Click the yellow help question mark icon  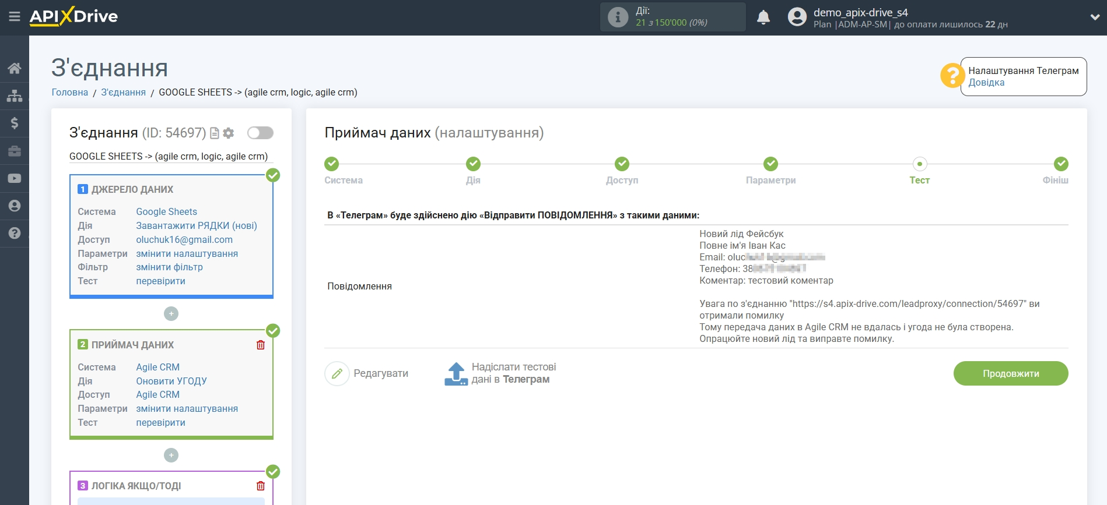tap(952, 76)
